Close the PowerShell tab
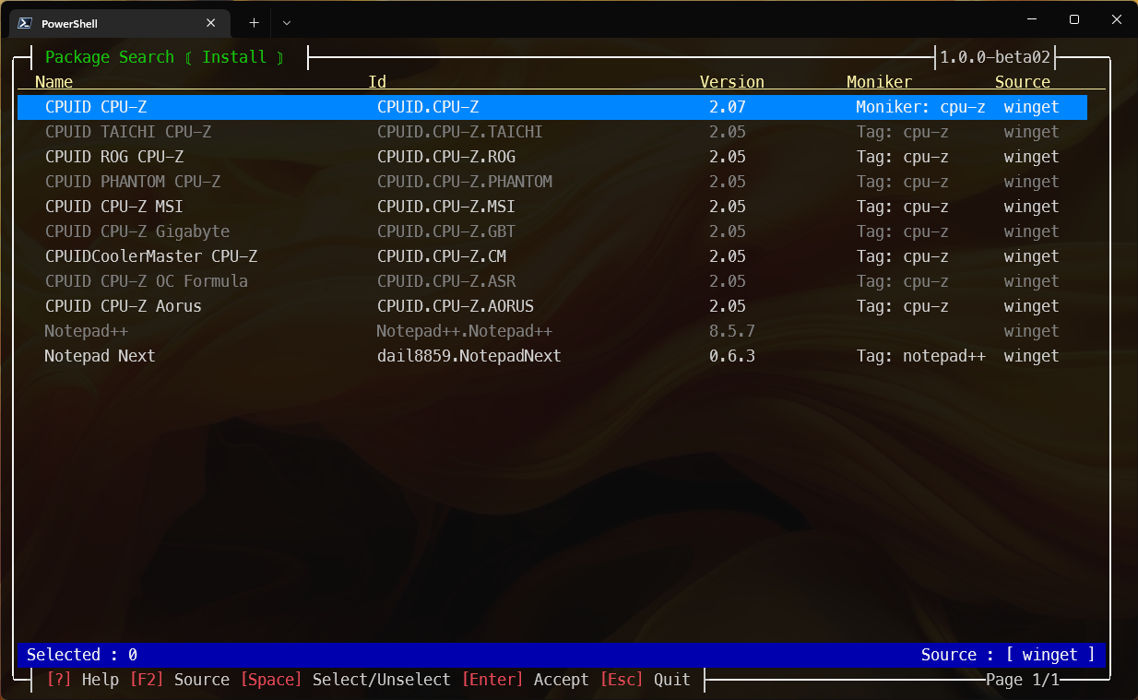 click(x=212, y=23)
